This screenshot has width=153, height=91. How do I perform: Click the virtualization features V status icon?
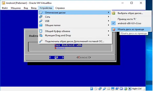tap(121, 88)
